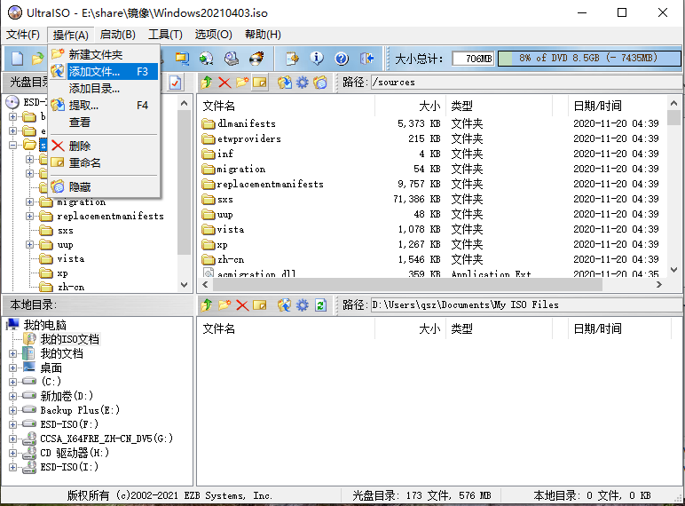Expand the 桌面 tree node
The height and width of the screenshot is (506, 685).
12,368
